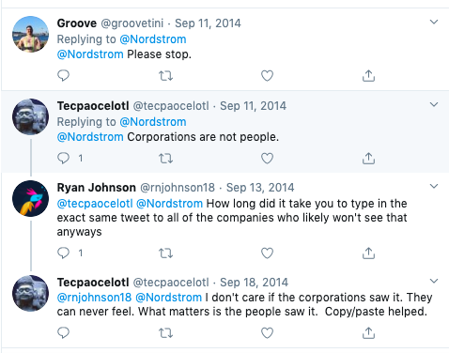Share Tecpaocelotl's Sep 18 tweet
Viewport: 449px width, 353px height.
coord(368,333)
